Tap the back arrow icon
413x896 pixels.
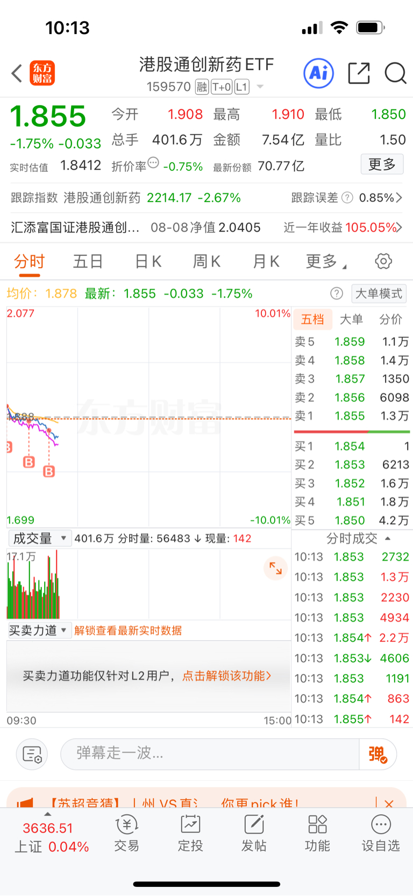click(17, 73)
